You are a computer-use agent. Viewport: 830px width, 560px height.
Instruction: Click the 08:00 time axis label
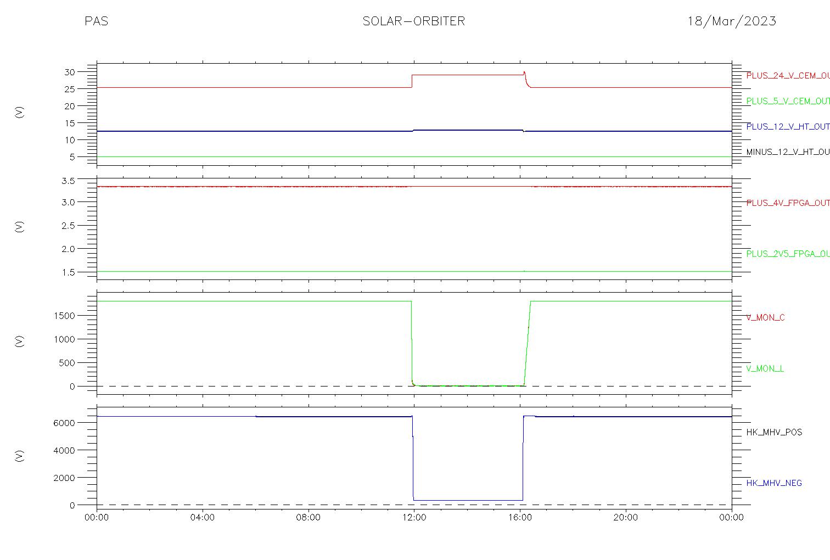pyautogui.click(x=308, y=517)
